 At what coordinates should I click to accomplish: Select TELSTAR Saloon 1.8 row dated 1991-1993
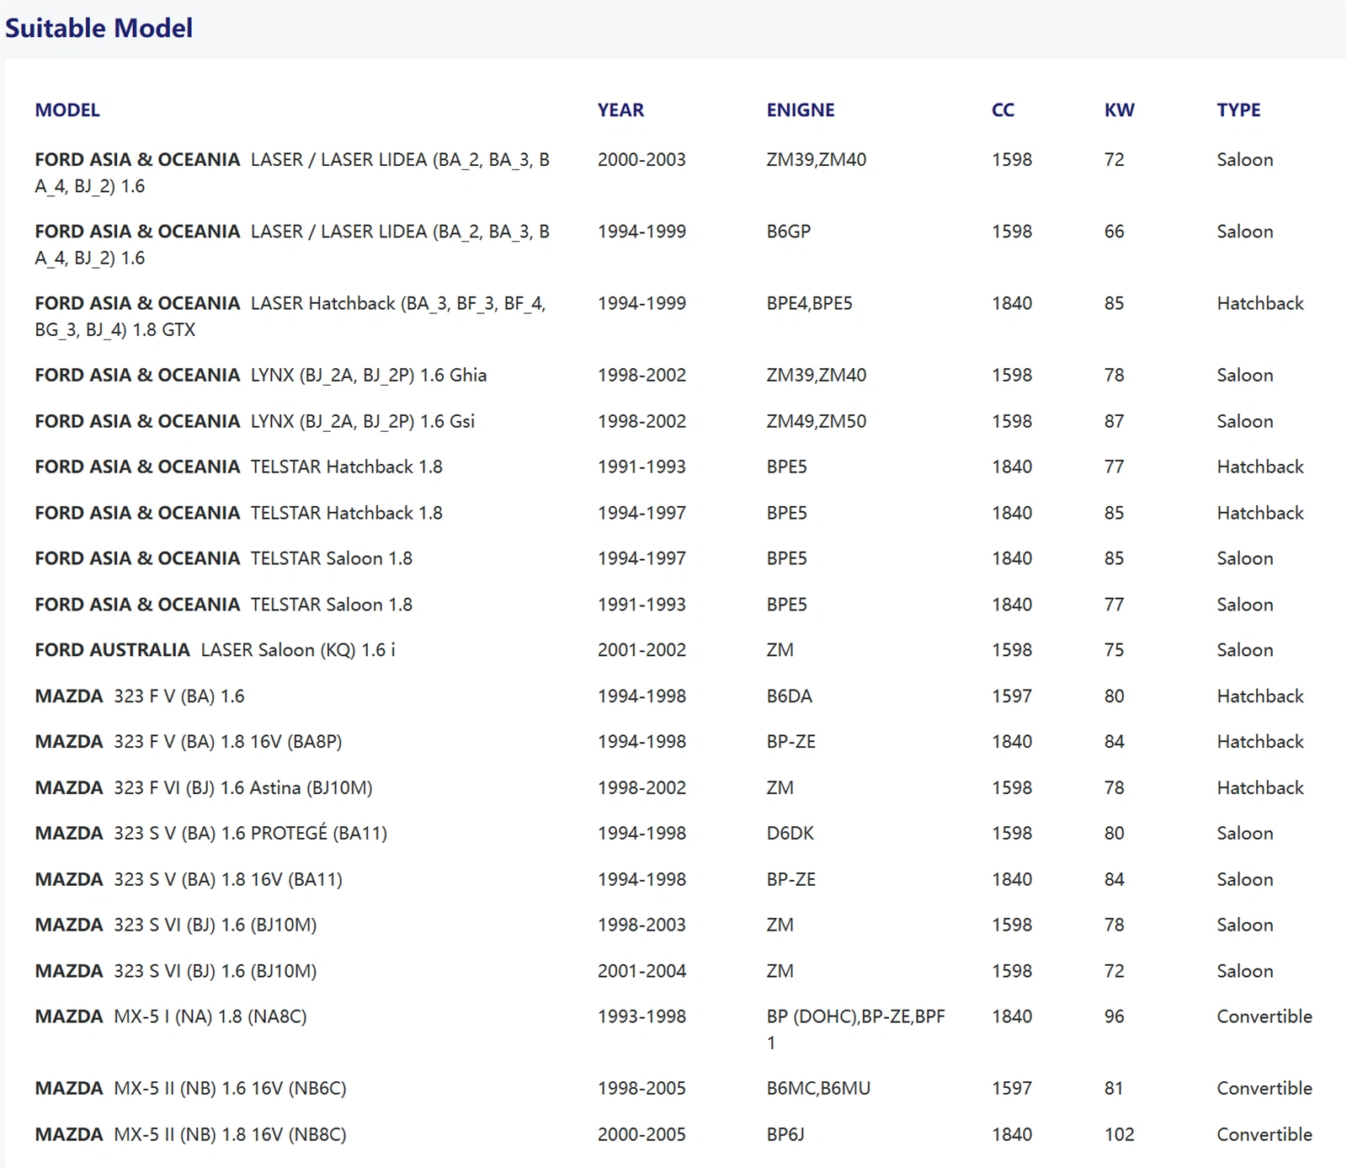[x=223, y=605]
